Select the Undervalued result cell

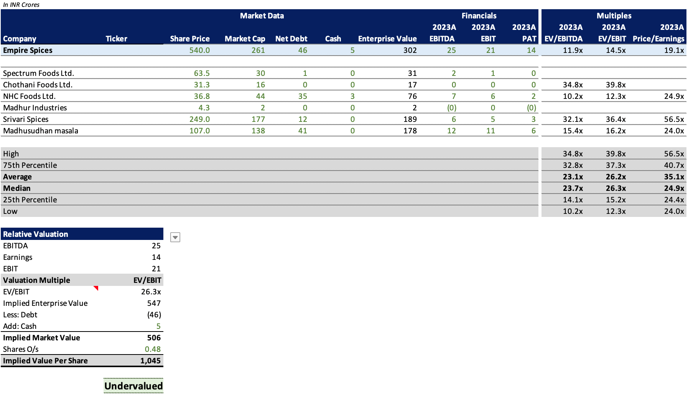(133, 386)
